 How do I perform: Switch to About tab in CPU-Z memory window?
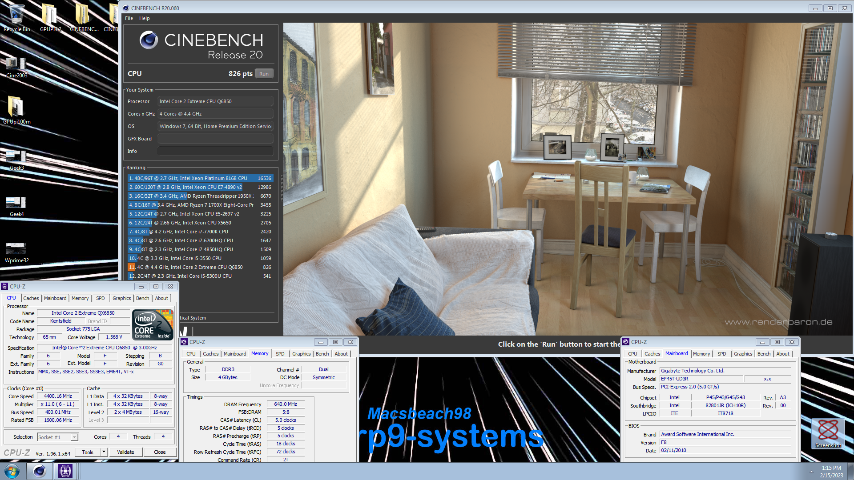coord(341,354)
